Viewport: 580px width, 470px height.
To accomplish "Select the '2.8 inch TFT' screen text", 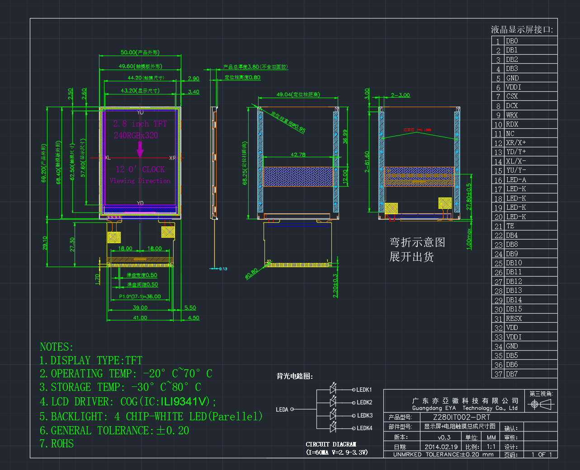I will pos(140,123).
